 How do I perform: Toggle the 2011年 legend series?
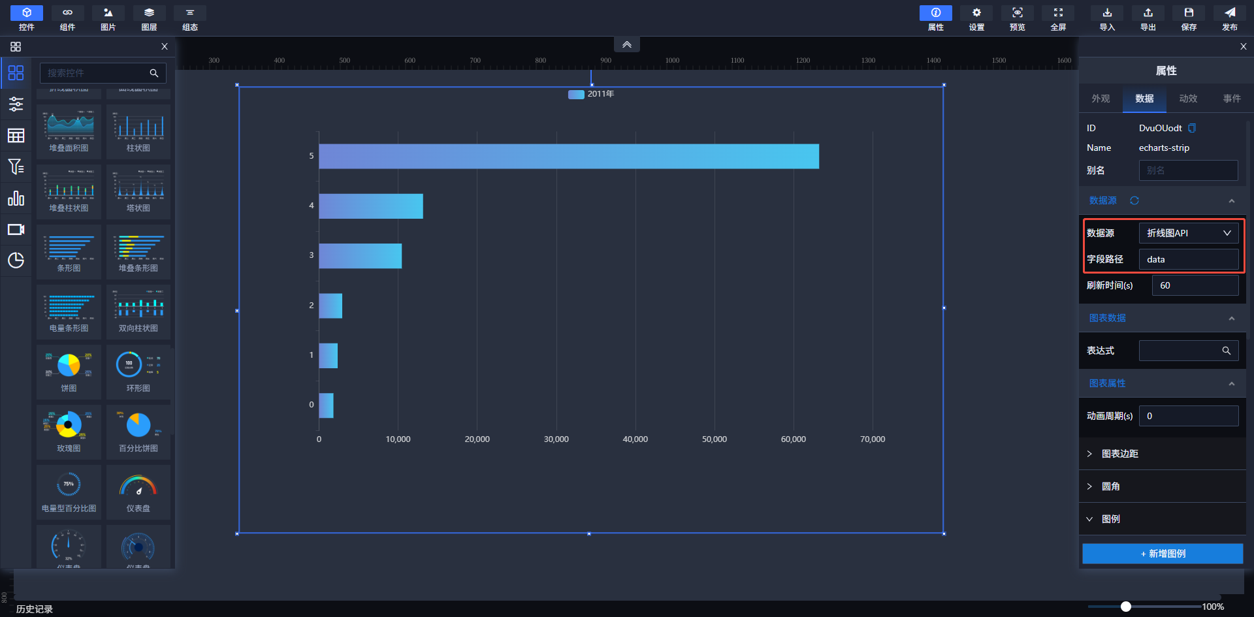(591, 94)
